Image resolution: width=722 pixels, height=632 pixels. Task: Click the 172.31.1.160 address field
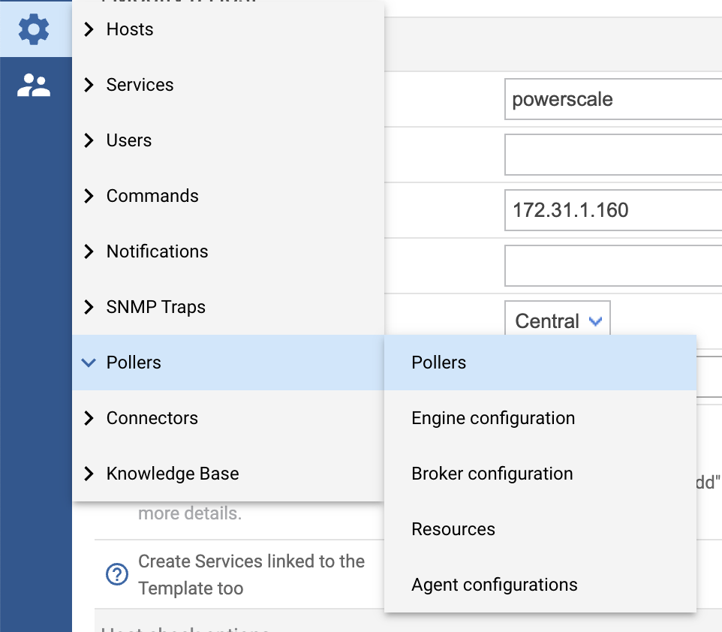pos(612,210)
